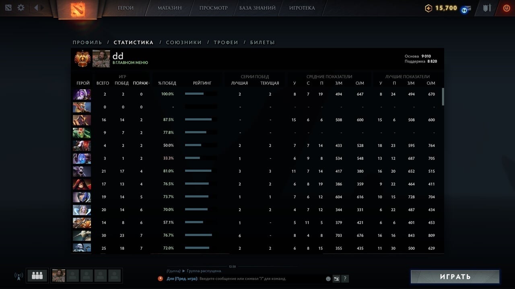Open the small Dota icon at top-left corner
The image size is (515, 289).
coord(8,8)
